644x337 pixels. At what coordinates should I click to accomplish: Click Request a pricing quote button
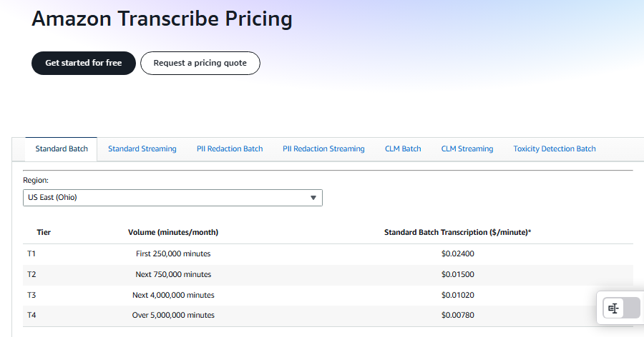point(200,63)
